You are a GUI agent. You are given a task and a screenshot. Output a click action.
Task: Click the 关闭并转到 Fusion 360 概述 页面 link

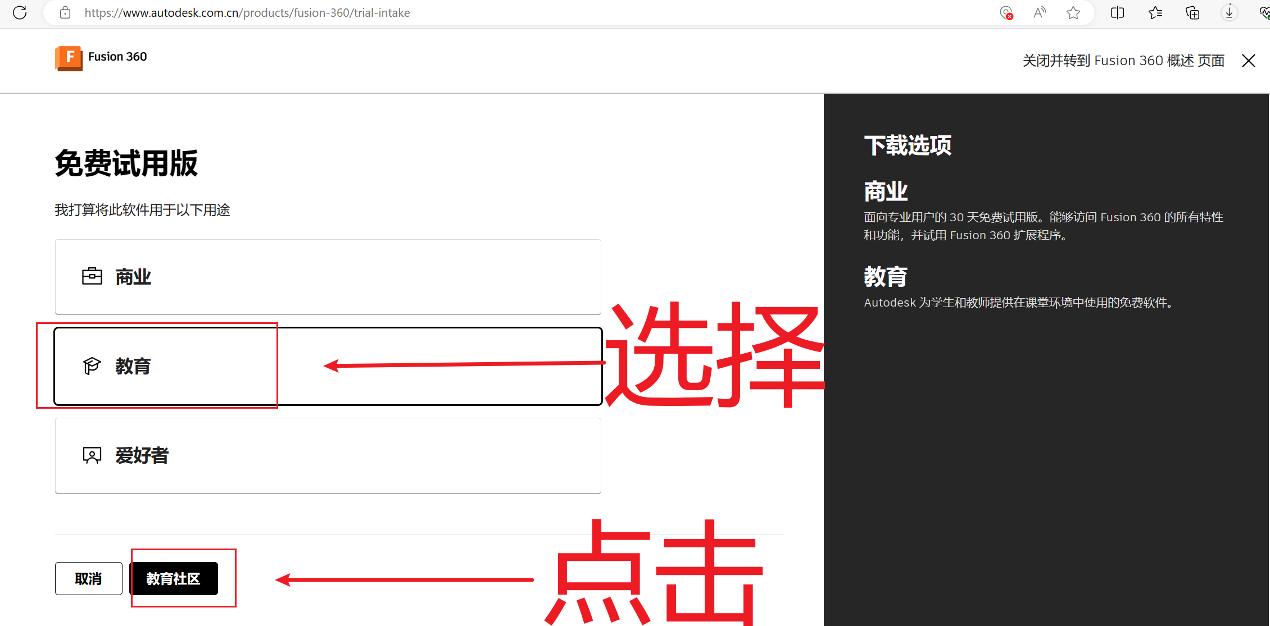click(x=1123, y=61)
